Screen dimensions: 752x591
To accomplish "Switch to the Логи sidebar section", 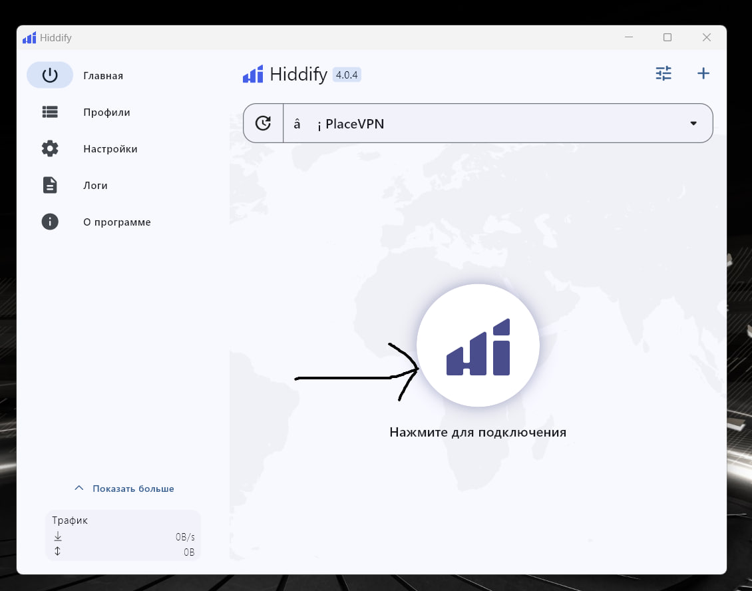I will point(95,185).
